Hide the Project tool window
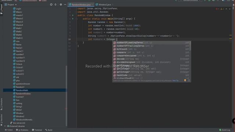Screen dimensions: 235x132 click(65, 5)
